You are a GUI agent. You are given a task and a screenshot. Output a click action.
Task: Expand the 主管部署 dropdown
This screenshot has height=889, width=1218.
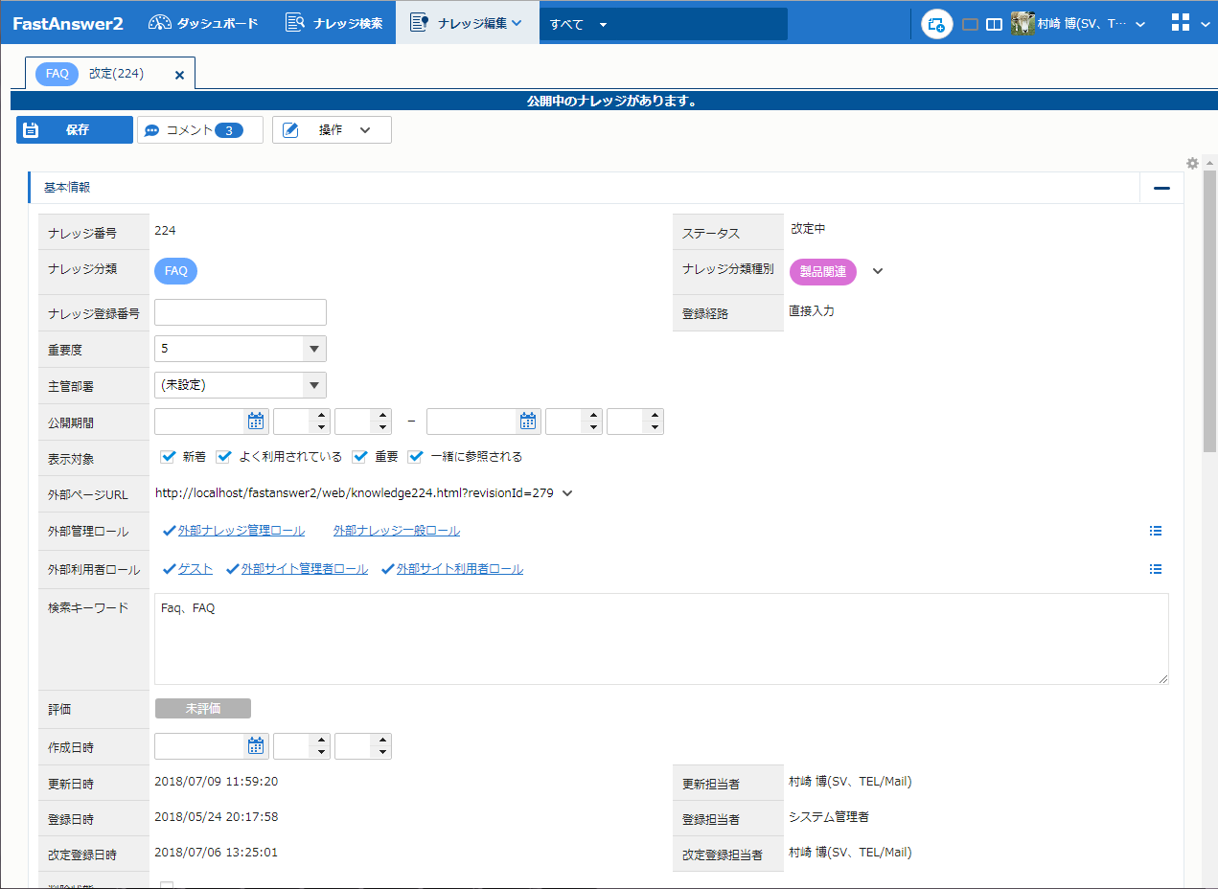313,385
